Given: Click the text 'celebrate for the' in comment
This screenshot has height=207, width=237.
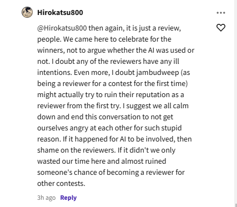Looking at the screenshot, I should click(145, 39).
